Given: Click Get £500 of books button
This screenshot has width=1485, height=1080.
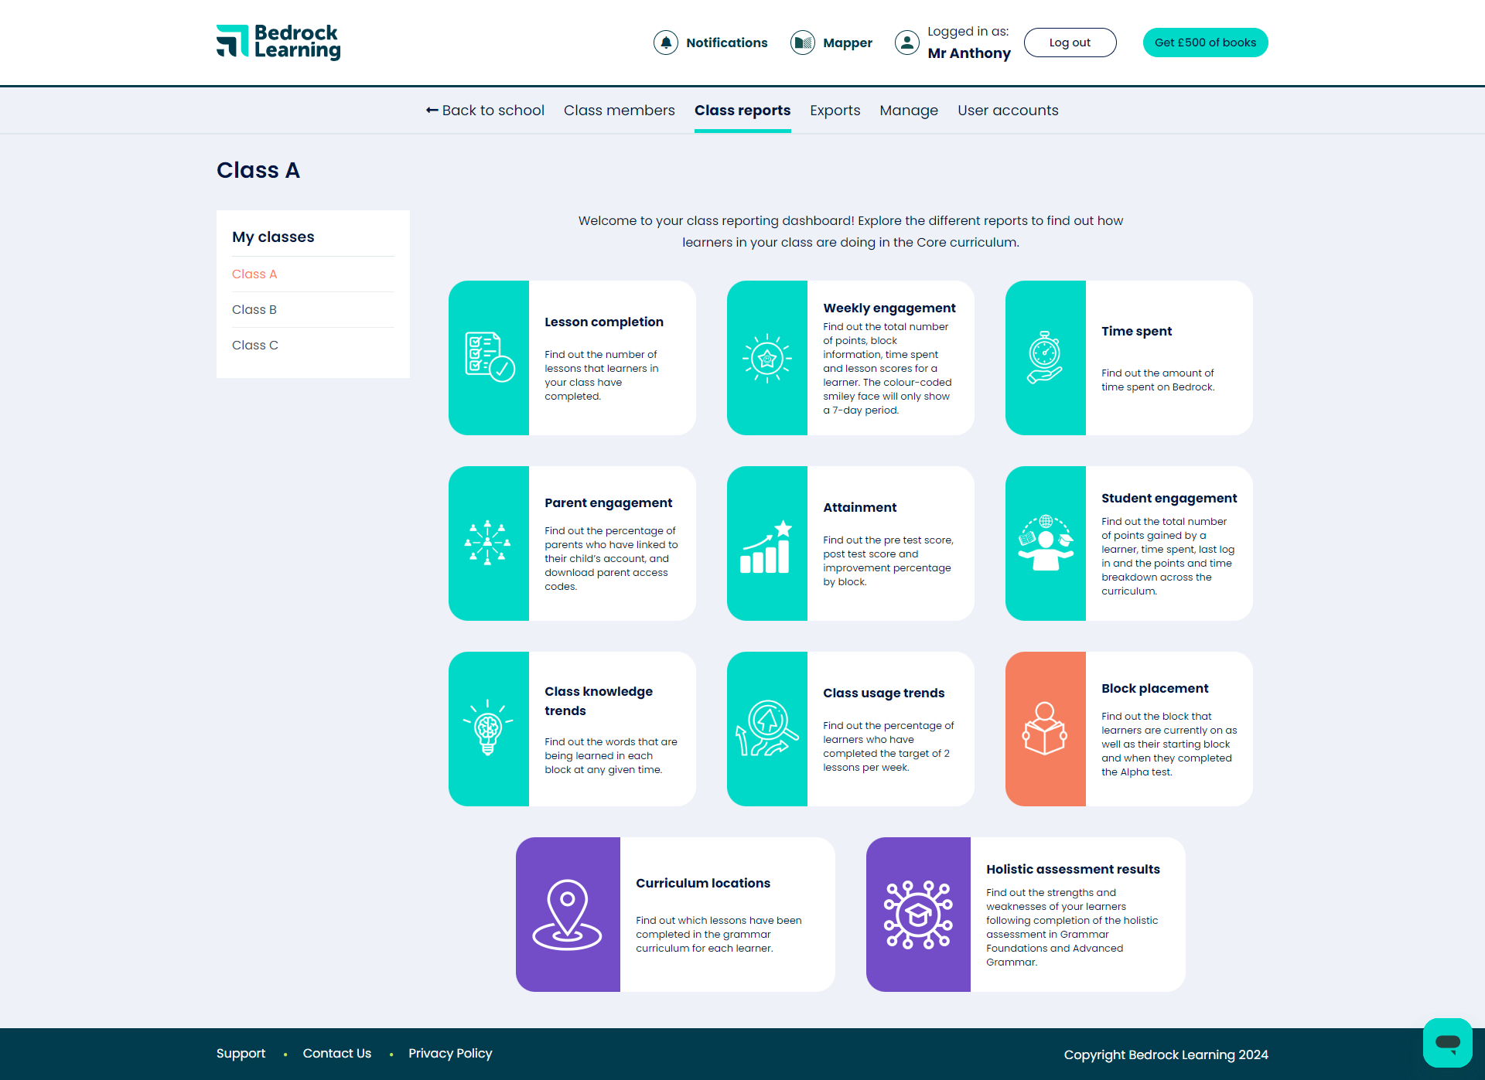Looking at the screenshot, I should [x=1205, y=43].
